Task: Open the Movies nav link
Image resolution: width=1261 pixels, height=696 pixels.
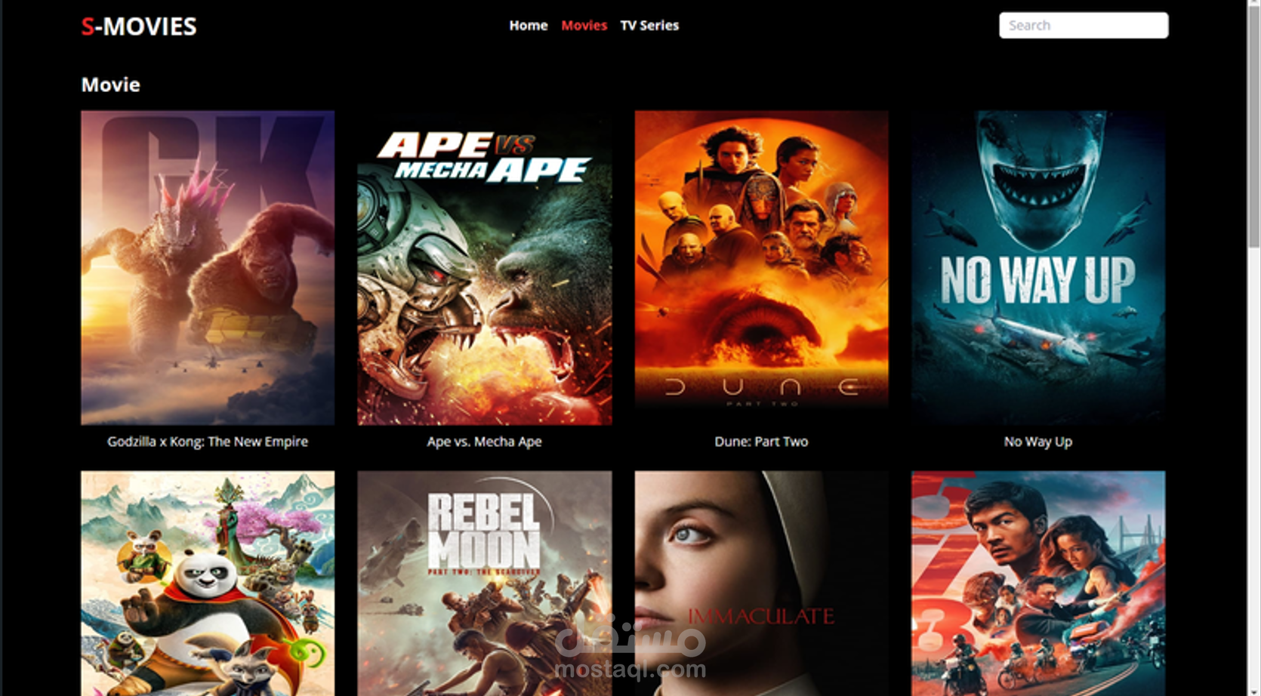Action: (584, 26)
